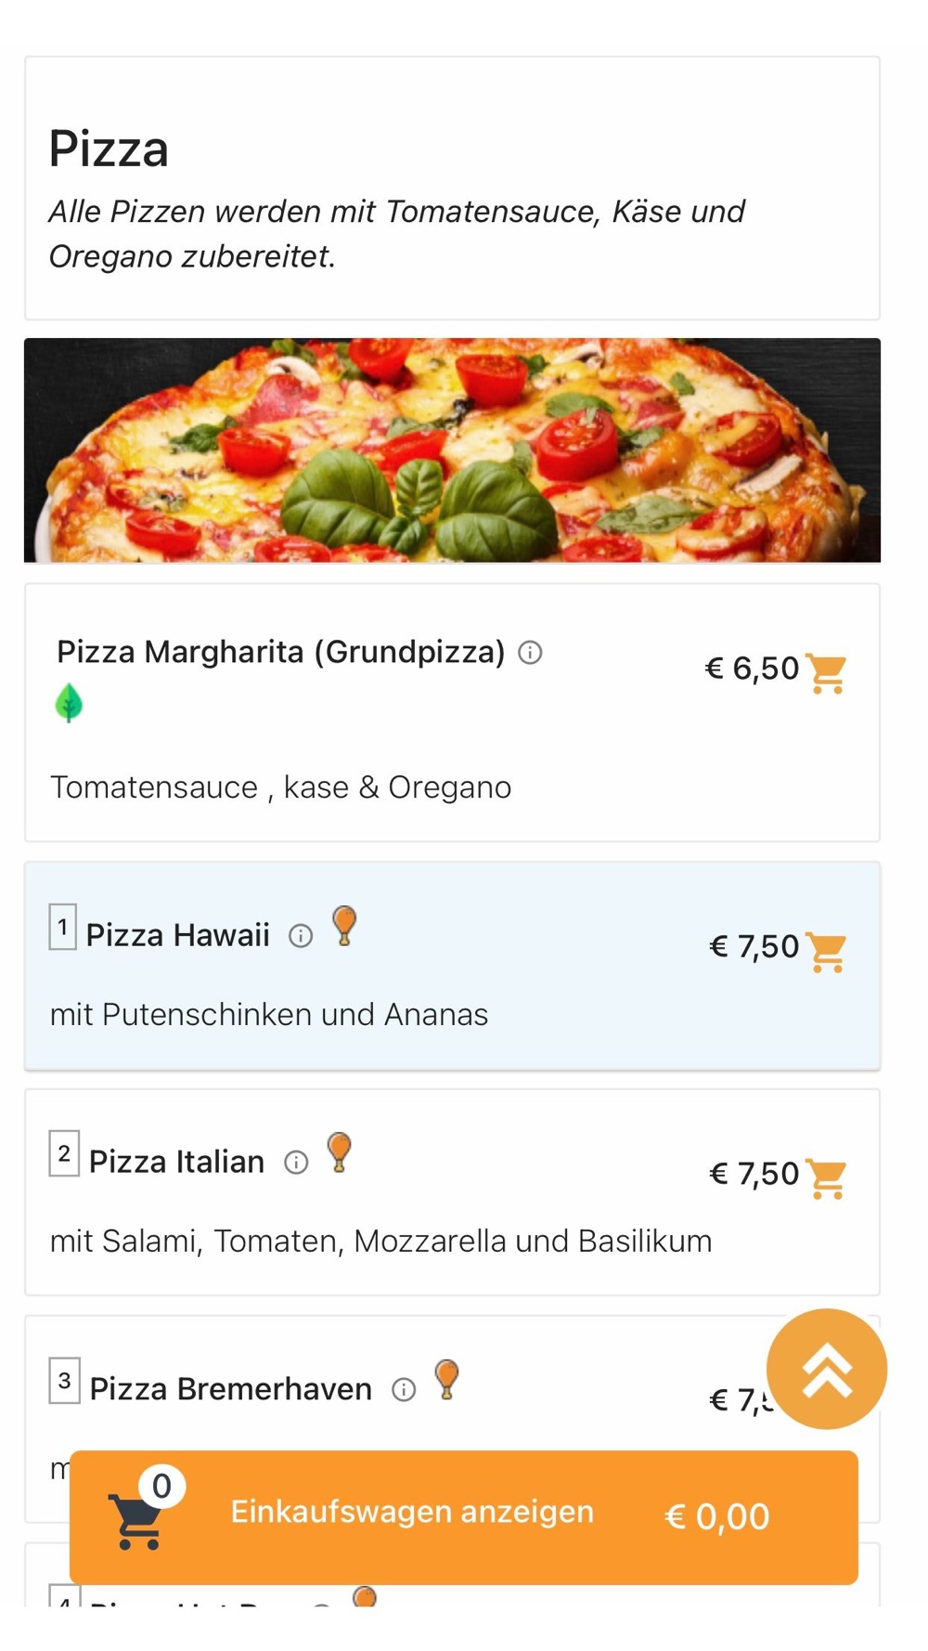Click poultry icon beside Pizza Bremerhaven

(446, 1379)
